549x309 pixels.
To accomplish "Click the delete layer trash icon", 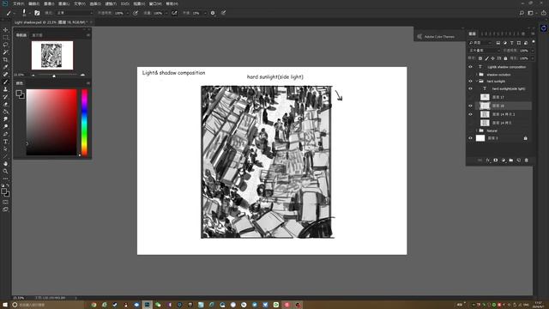I will pyautogui.click(x=526, y=161).
